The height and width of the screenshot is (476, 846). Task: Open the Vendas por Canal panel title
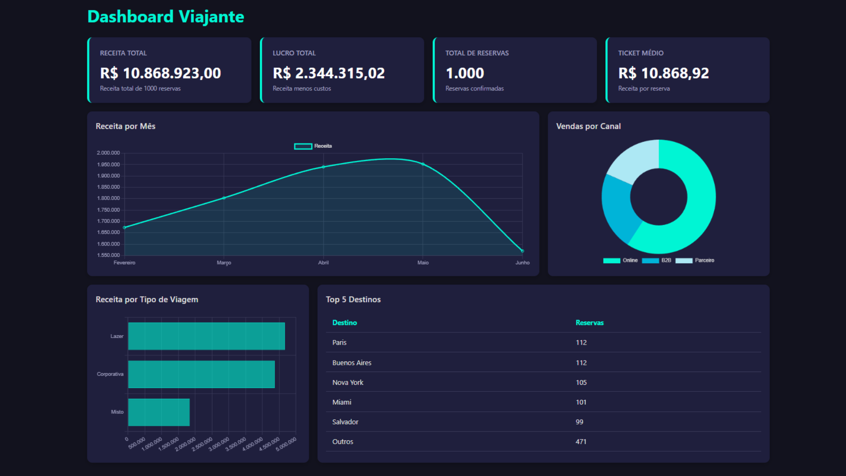pyautogui.click(x=588, y=126)
